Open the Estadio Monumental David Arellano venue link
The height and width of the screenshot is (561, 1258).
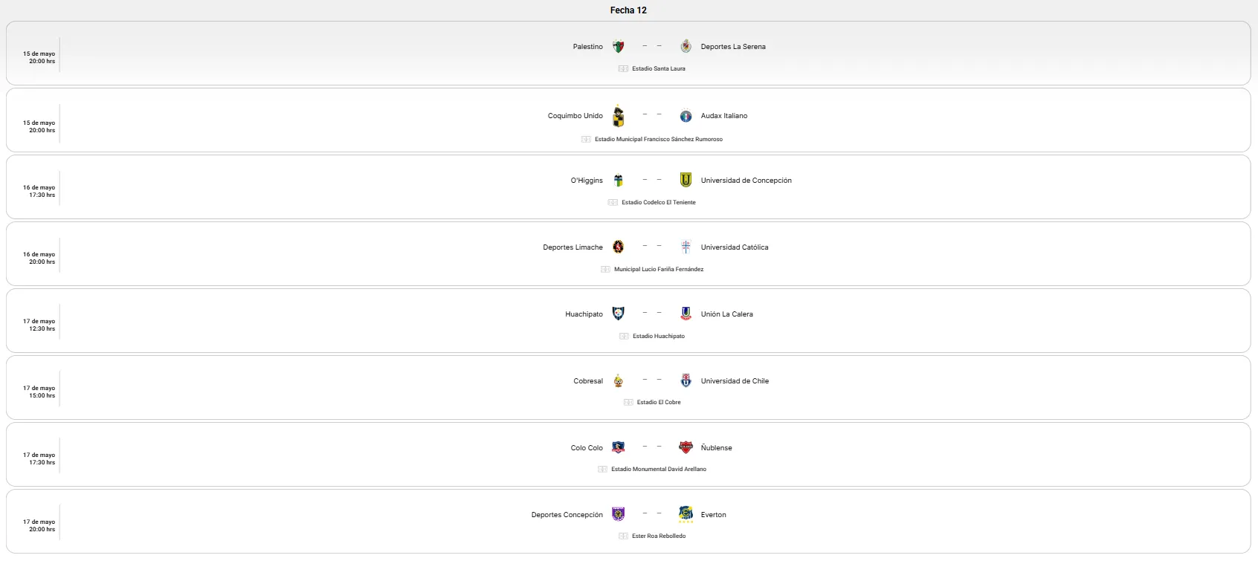tap(659, 470)
